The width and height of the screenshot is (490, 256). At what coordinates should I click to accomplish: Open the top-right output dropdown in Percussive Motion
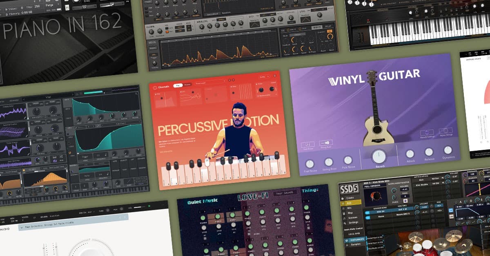pos(265,77)
